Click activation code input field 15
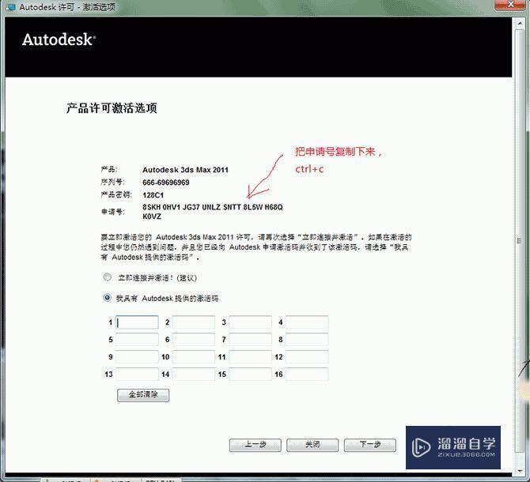Image resolution: width=530 pixels, height=482 pixels. click(x=250, y=375)
